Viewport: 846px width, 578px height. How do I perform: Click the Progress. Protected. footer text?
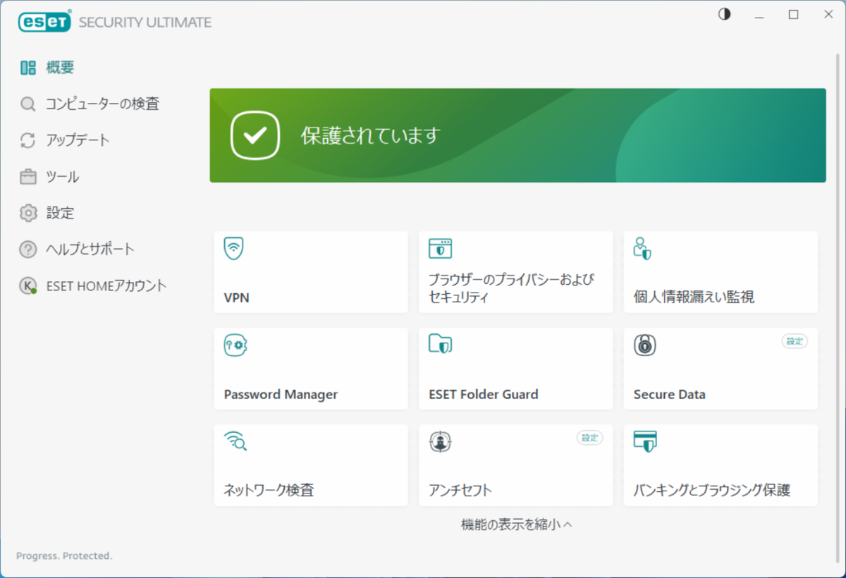[64, 555]
